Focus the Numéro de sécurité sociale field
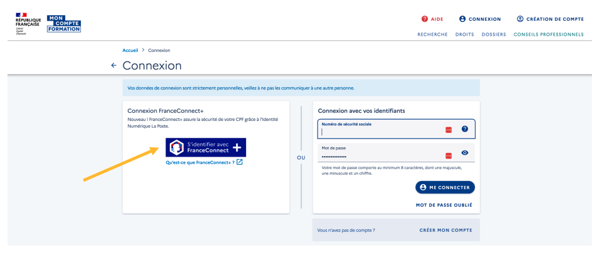Screen dimensions: 602x255 pos(396,129)
